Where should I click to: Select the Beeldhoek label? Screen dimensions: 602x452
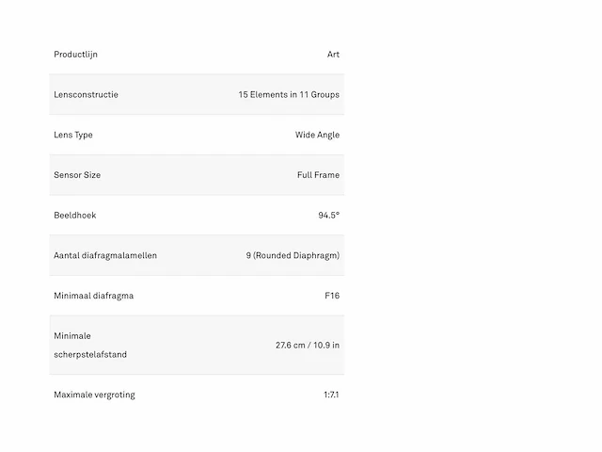pyautogui.click(x=75, y=216)
